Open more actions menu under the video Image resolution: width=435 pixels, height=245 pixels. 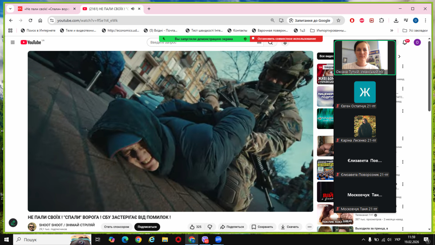click(309, 227)
